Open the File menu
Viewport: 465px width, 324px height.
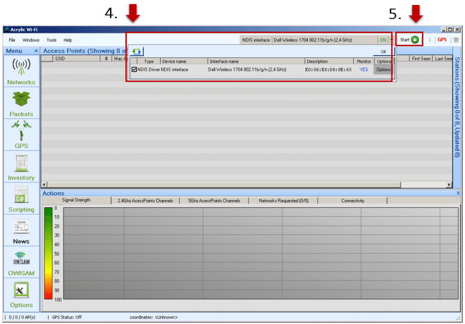coord(12,40)
